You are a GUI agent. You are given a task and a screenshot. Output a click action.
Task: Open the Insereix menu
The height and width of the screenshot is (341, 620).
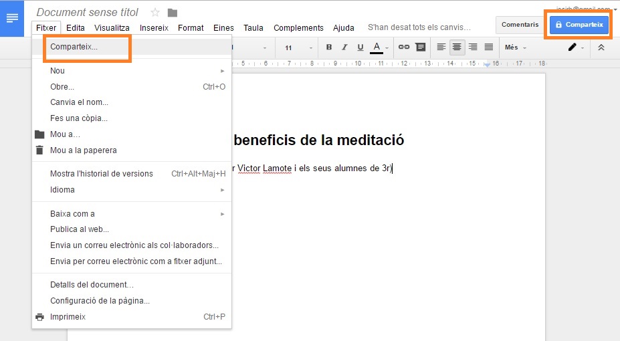(x=154, y=28)
